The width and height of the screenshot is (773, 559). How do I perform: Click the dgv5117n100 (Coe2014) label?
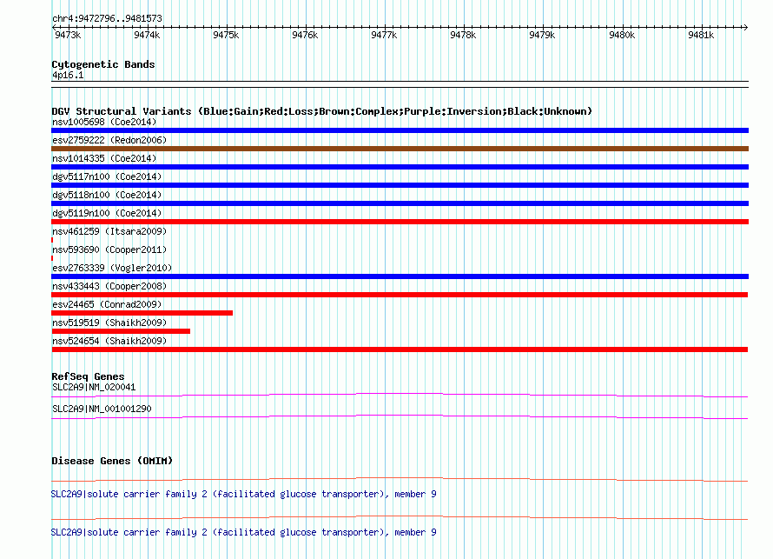tap(107, 176)
